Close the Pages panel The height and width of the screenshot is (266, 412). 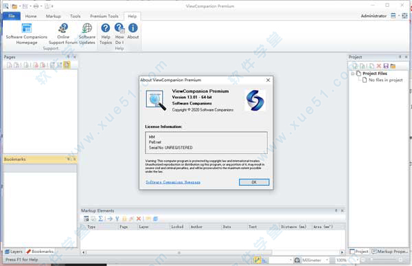(75, 57)
